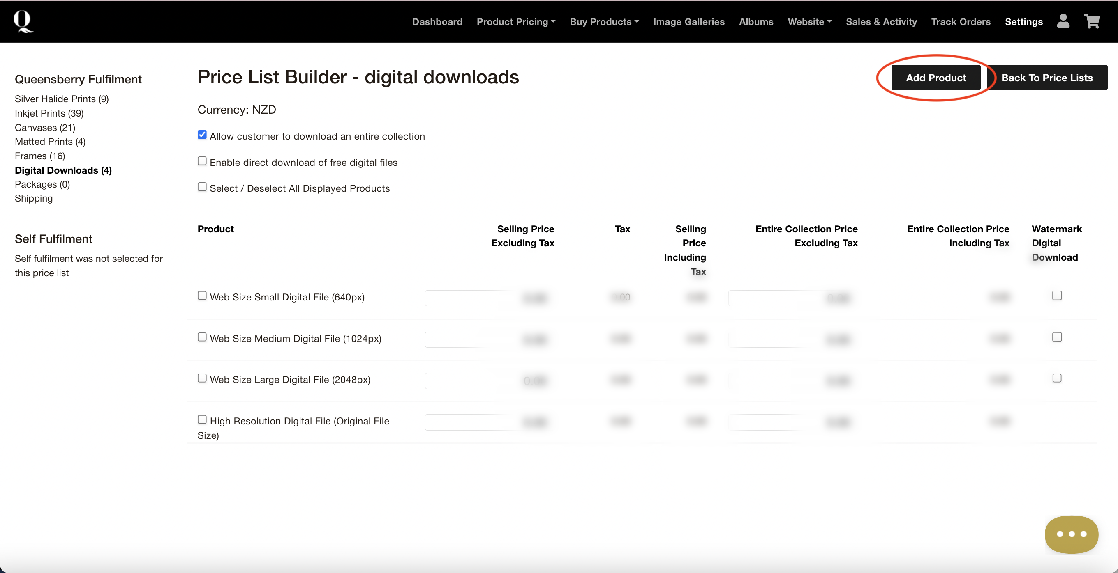The height and width of the screenshot is (573, 1118).
Task: Open the Website dropdown menu
Action: [x=809, y=22]
